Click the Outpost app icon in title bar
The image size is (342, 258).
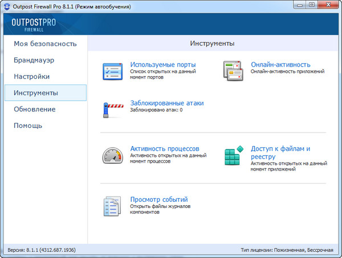coord(6,5)
